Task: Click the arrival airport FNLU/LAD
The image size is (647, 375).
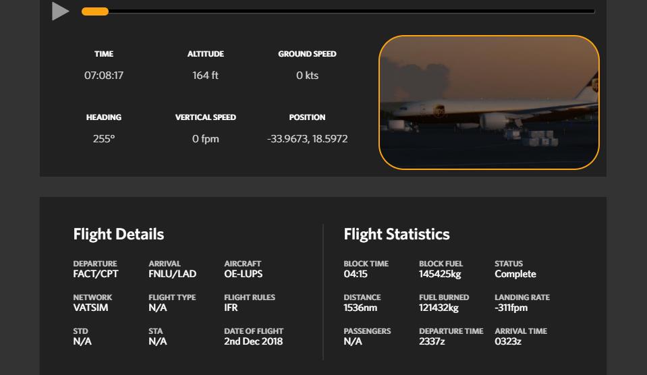Action: tap(172, 274)
